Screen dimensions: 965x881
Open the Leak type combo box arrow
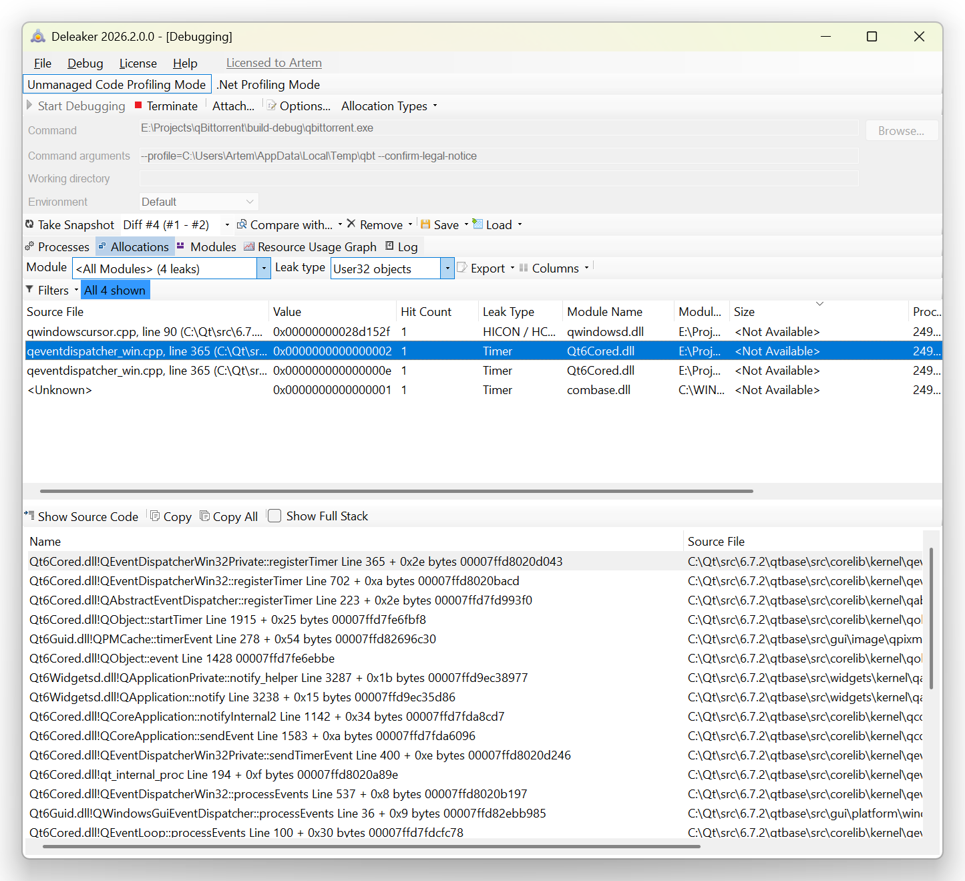click(447, 269)
